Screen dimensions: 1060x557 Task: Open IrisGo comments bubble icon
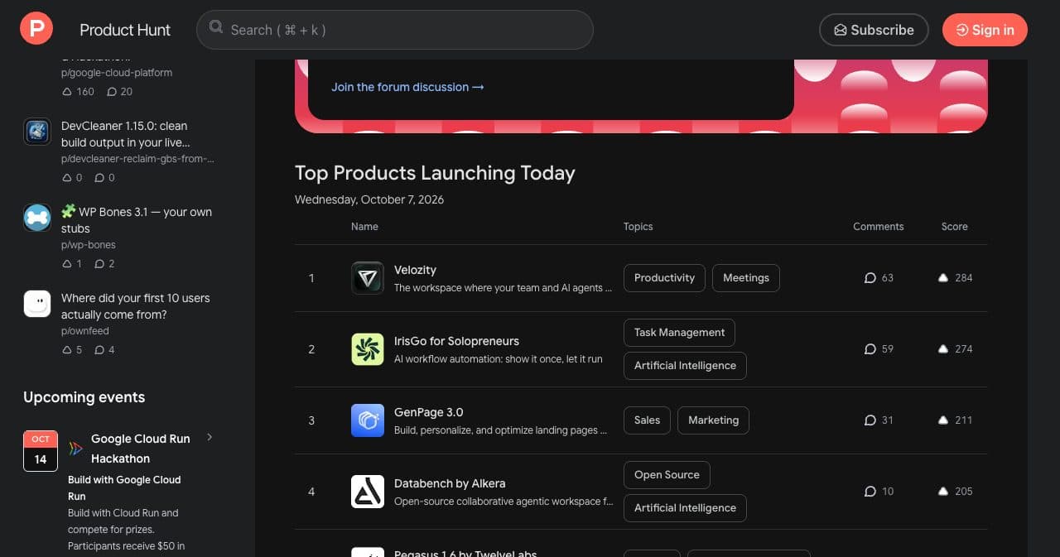point(870,349)
